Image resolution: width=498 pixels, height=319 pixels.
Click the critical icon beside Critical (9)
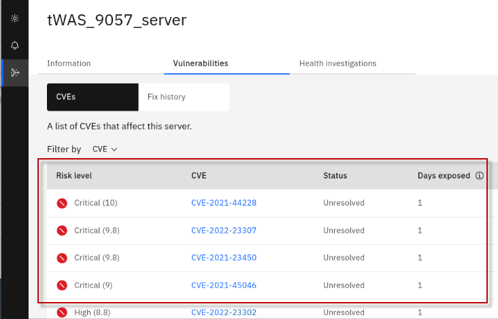(62, 286)
